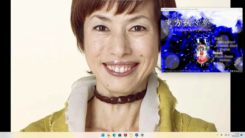
Task: Expand the hidden system tray icons chevron
Action: [x=217, y=135]
